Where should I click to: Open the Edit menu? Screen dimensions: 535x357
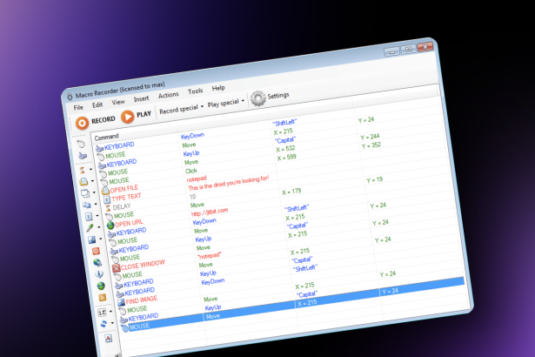[x=97, y=104]
